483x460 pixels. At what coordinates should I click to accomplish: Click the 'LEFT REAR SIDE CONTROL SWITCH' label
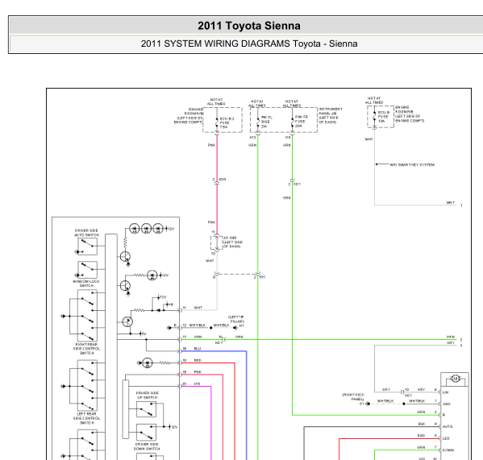86,418
